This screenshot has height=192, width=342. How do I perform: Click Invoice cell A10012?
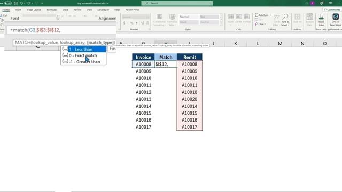[x=144, y=92]
